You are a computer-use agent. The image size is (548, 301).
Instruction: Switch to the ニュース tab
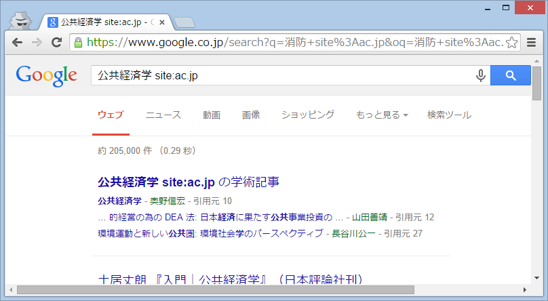pos(163,115)
